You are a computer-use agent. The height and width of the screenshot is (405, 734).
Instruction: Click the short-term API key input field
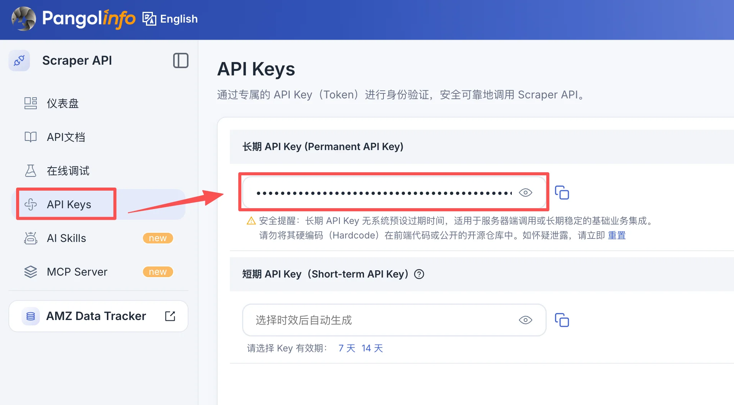click(x=394, y=320)
